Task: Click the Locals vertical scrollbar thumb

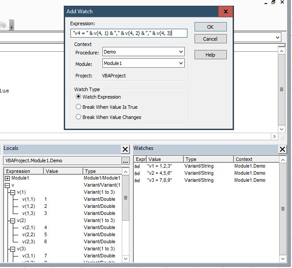Action: tap(126, 198)
